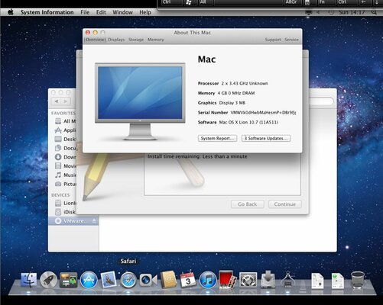Launch iTunes from the dock
383x305 pixels.
(x=208, y=280)
